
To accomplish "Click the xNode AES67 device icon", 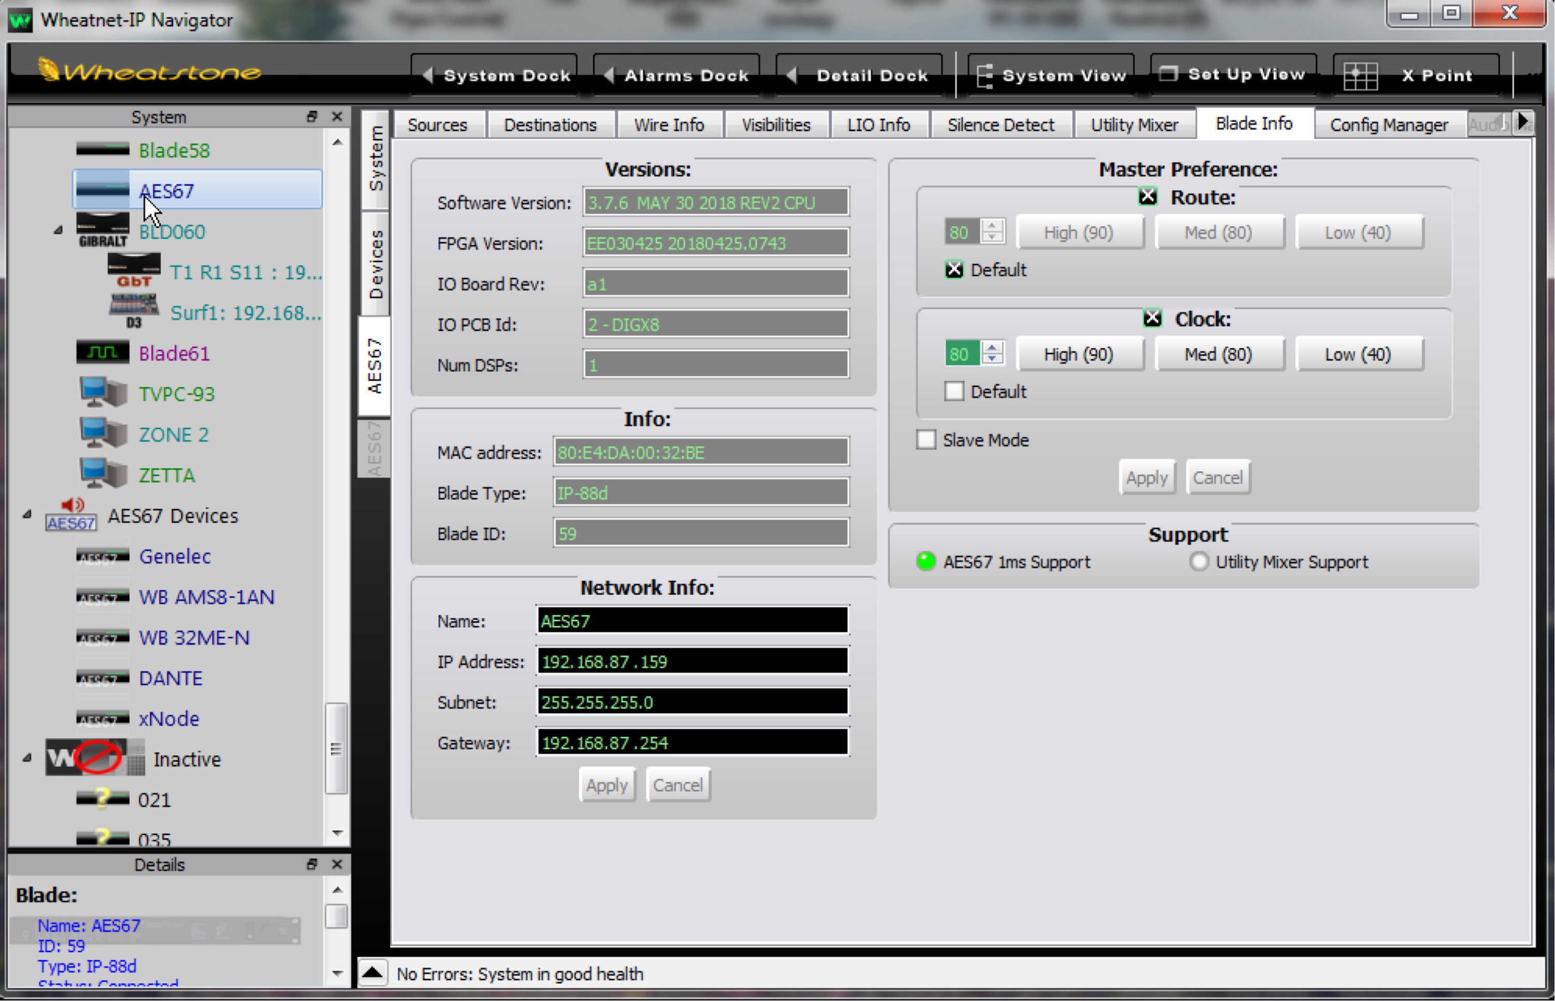I will 103,718.
